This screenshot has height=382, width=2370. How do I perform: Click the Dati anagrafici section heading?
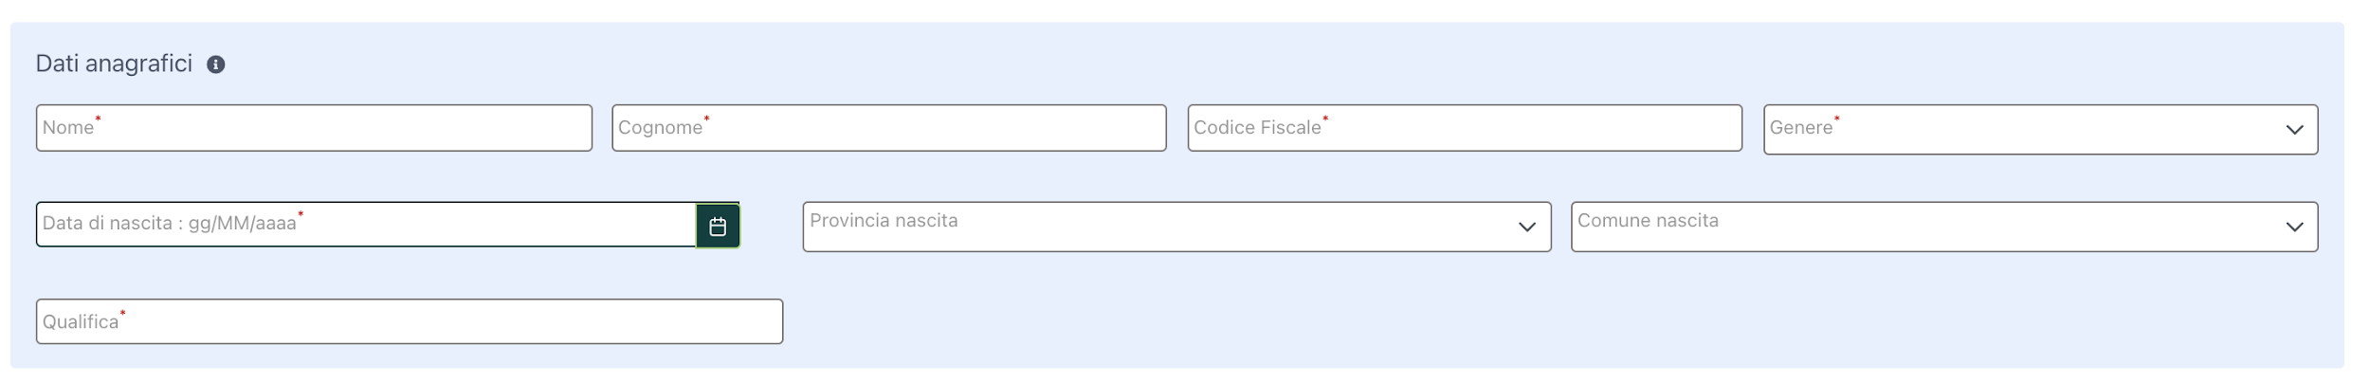click(114, 64)
